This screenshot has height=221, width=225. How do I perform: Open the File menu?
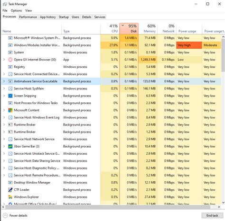5,10
